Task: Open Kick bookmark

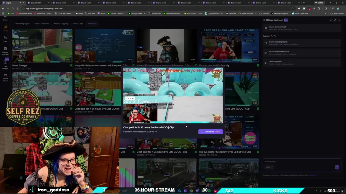Action: tap(11, 13)
